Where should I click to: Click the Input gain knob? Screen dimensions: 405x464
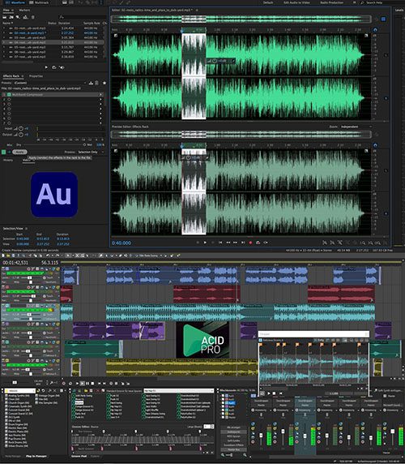click(x=21, y=129)
